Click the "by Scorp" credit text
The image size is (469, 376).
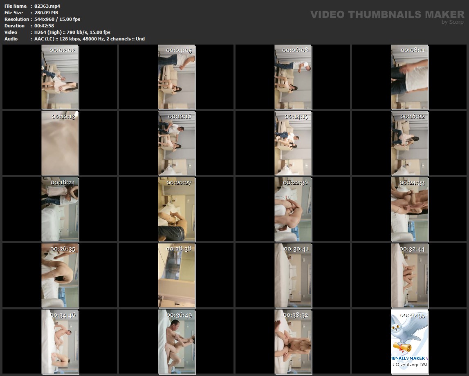(x=452, y=22)
